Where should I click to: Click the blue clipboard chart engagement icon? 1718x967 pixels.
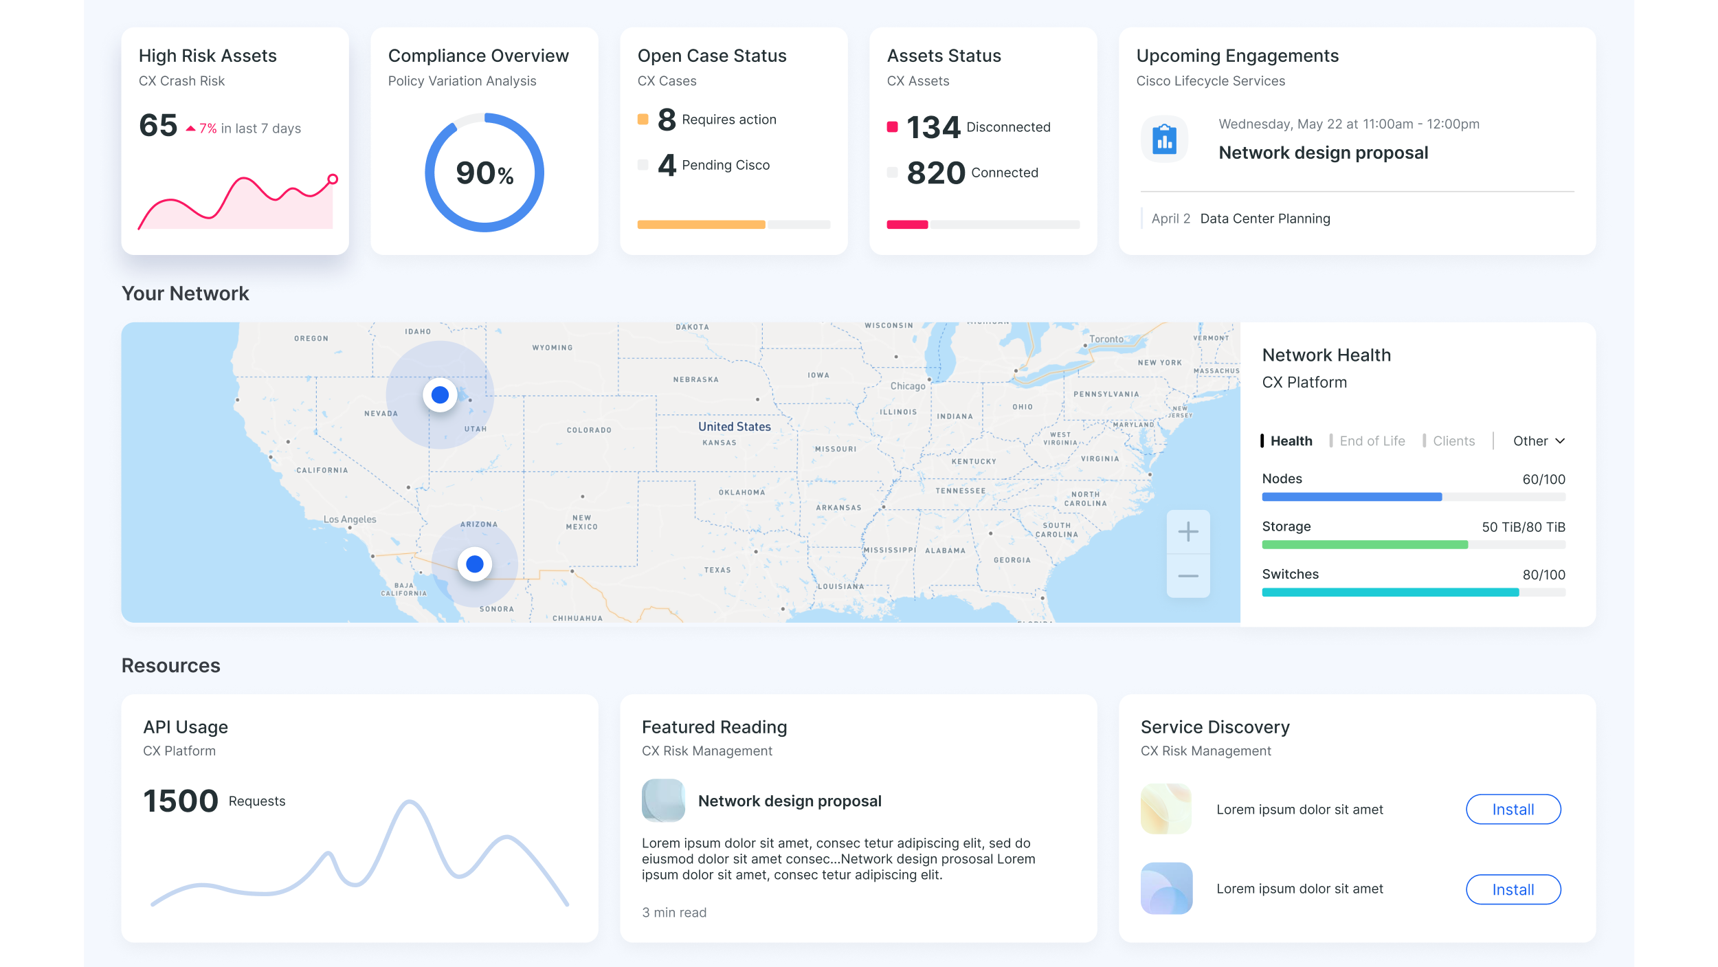[x=1164, y=140]
